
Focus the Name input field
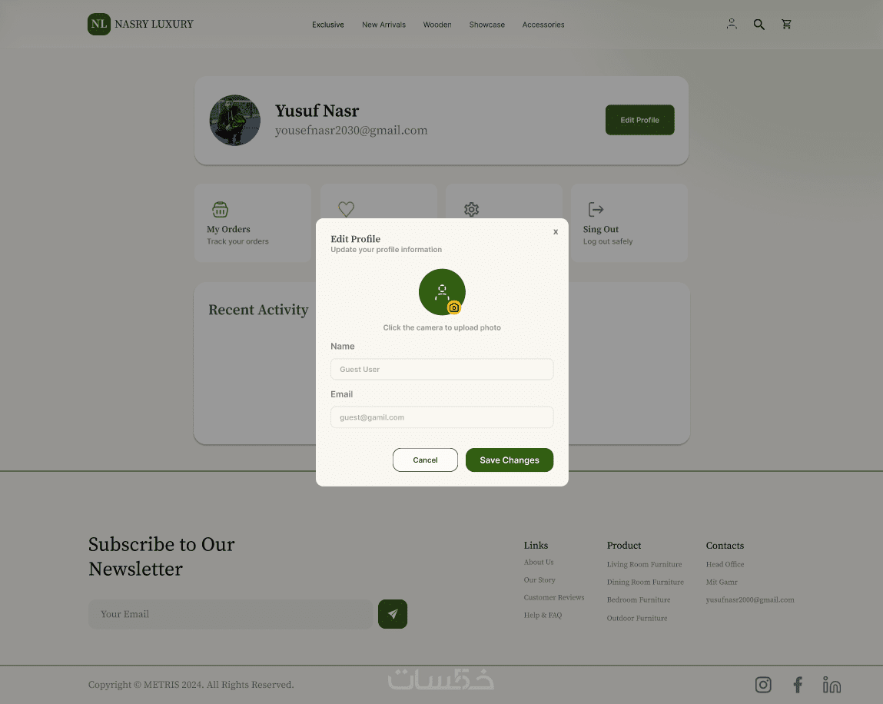coord(442,370)
